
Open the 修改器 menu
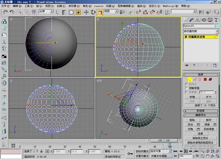point(74,6)
